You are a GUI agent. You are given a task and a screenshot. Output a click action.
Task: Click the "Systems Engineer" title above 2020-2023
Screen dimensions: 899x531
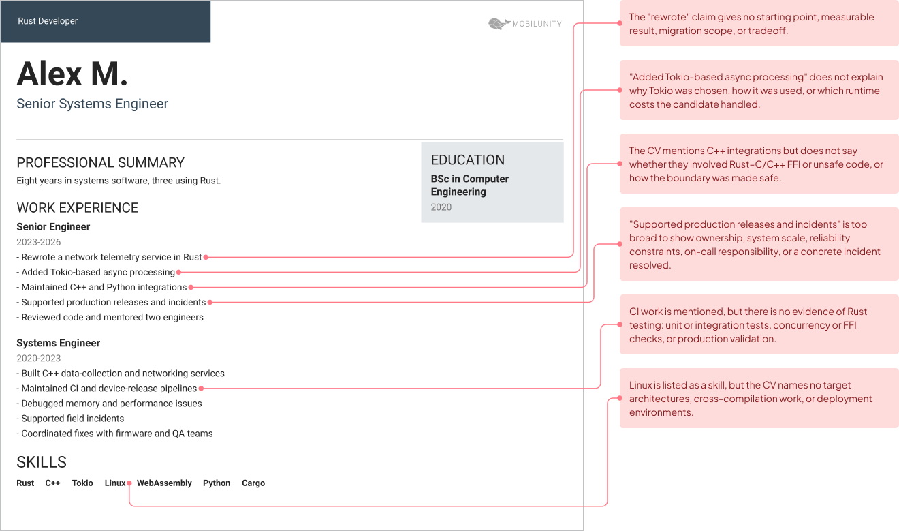pyautogui.click(x=59, y=343)
